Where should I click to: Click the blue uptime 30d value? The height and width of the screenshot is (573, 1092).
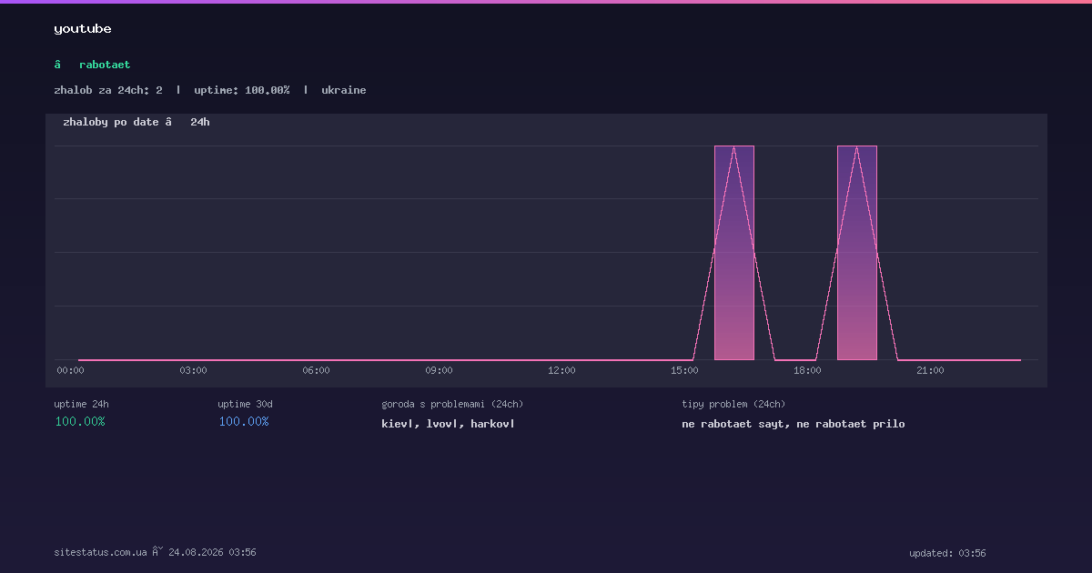(244, 421)
